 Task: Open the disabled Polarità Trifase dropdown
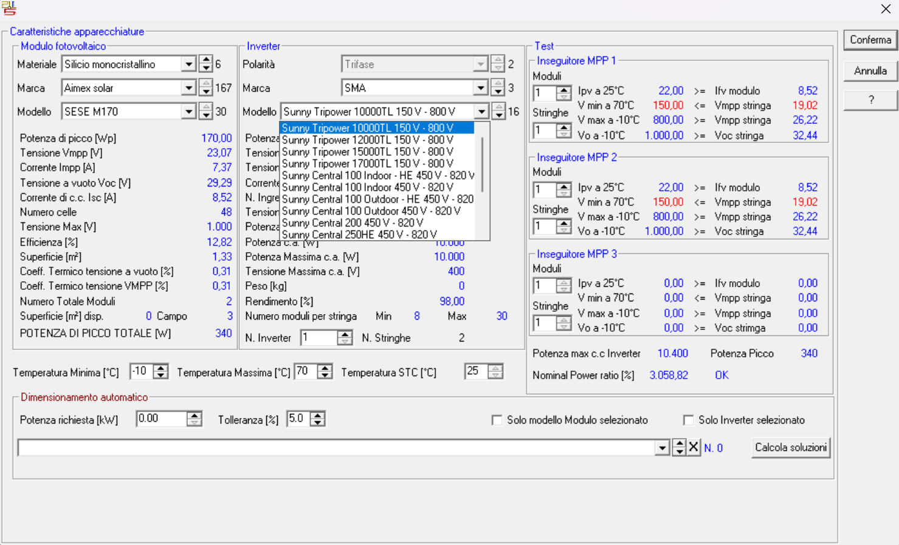click(x=481, y=64)
